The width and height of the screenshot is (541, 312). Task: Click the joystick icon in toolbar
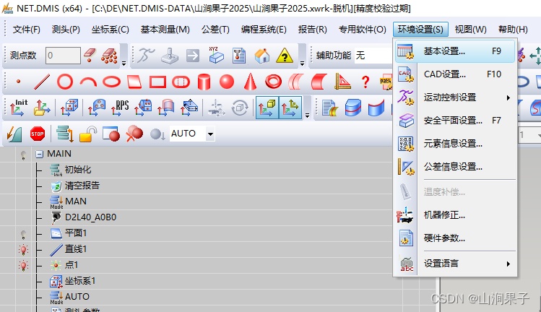(170, 56)
